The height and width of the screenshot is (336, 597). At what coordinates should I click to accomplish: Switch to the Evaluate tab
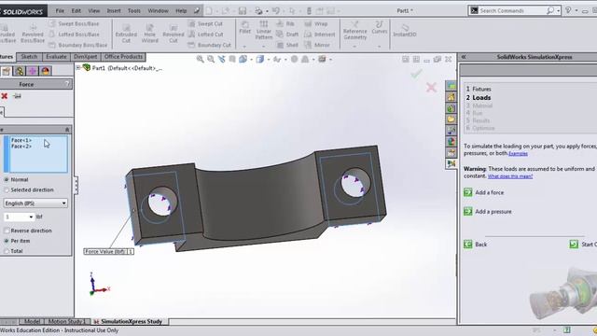(56, 57)
